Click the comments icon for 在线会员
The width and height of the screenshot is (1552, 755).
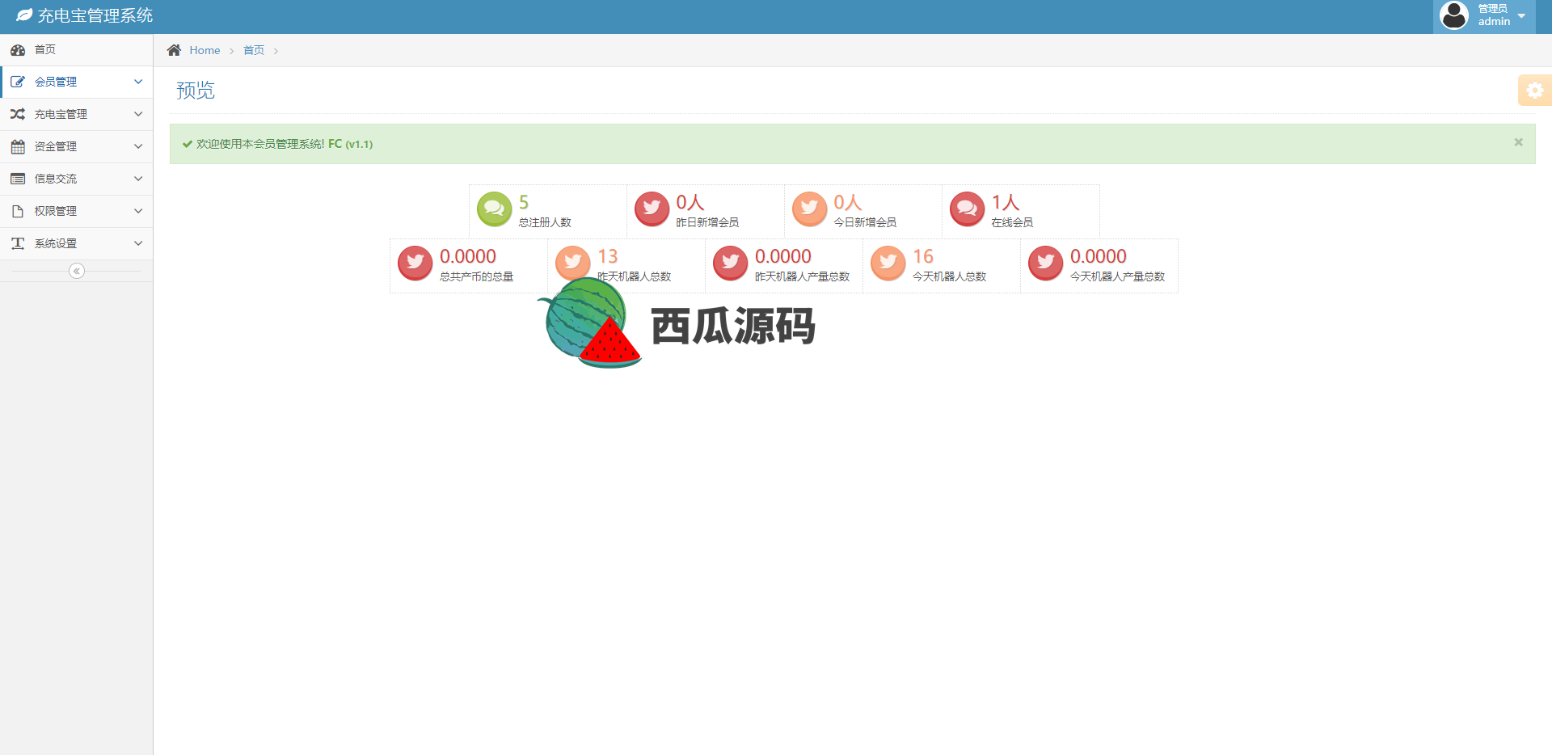967,209
